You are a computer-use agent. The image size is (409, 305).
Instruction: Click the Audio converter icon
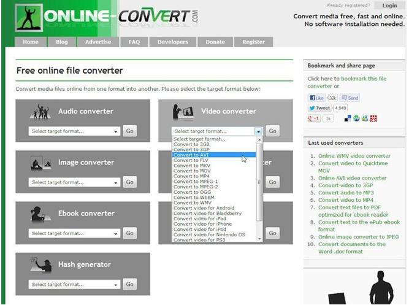click(40, 111)
